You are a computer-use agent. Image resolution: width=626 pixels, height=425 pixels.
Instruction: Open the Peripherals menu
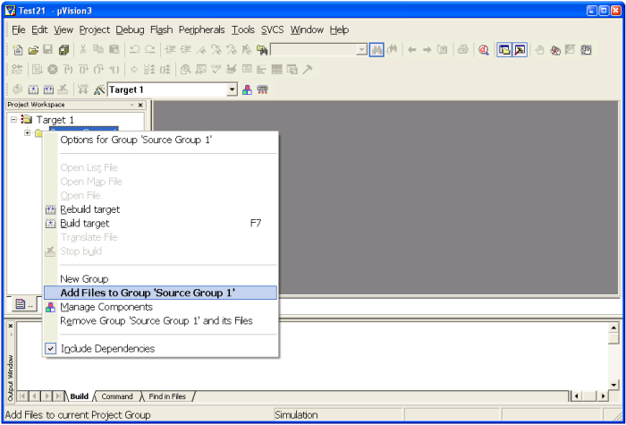click(x=202, y=30)
